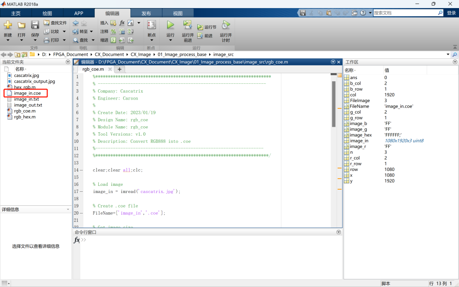
Task: Click the Save file icon in ribbon
Action: (x=35, y=25)
